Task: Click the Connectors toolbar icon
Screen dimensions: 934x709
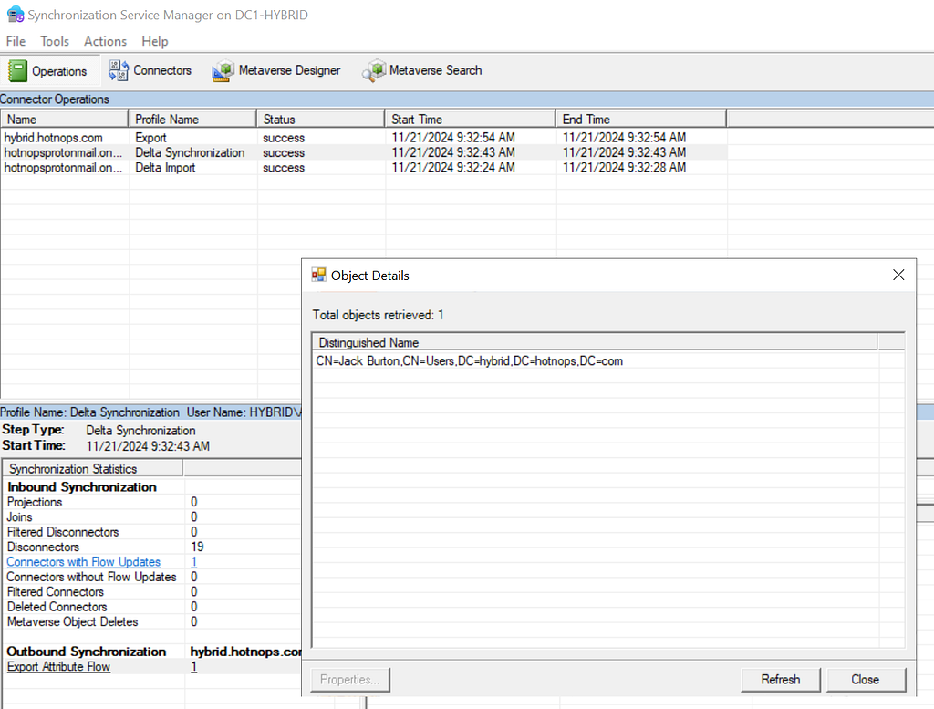Action: 118,70
